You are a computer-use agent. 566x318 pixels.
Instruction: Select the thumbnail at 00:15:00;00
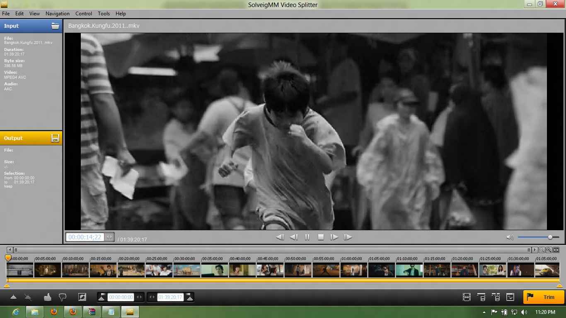(x=103, y=270)
